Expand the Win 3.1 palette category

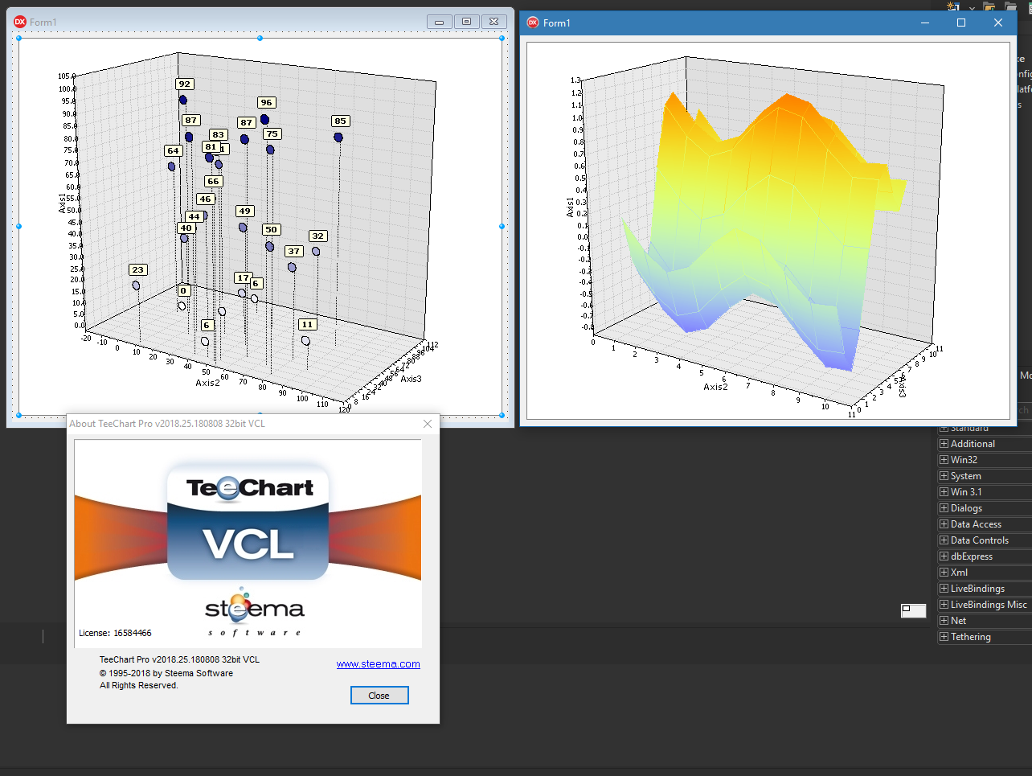pyautogui.click(x=944, y=492)
